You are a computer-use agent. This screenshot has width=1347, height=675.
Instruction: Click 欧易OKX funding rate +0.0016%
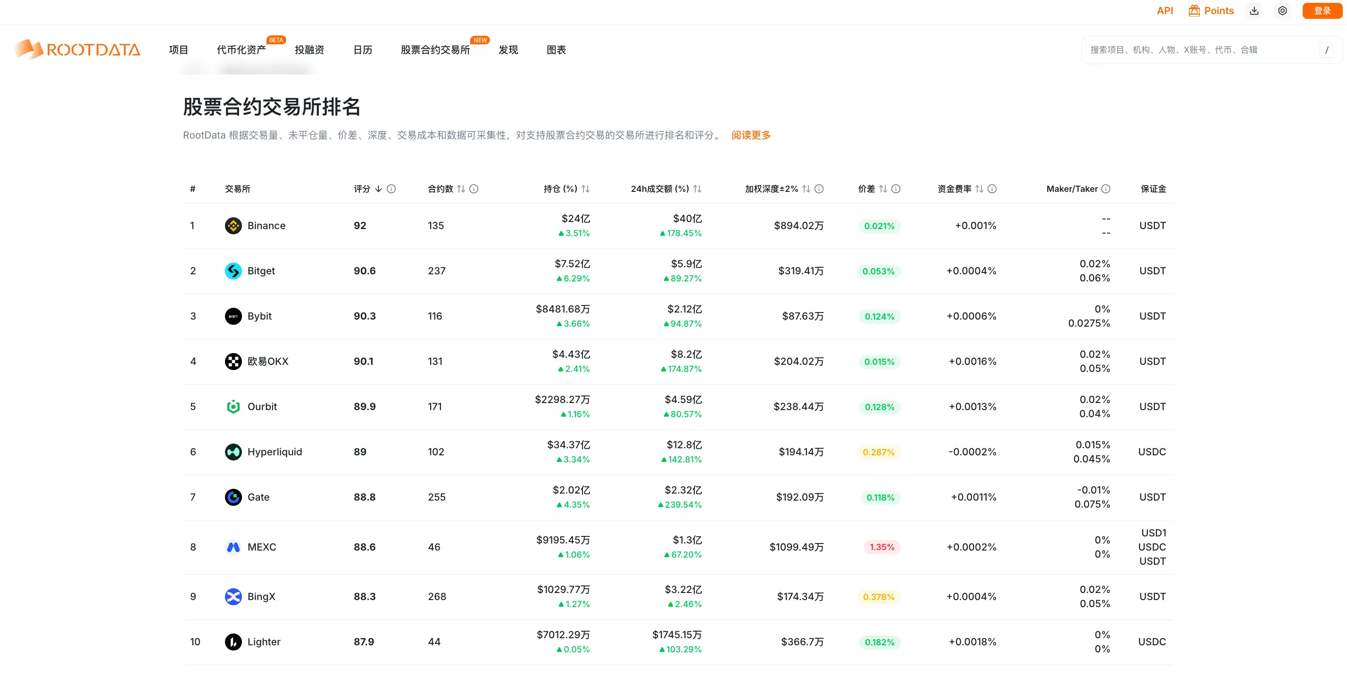tap(973, 361)
